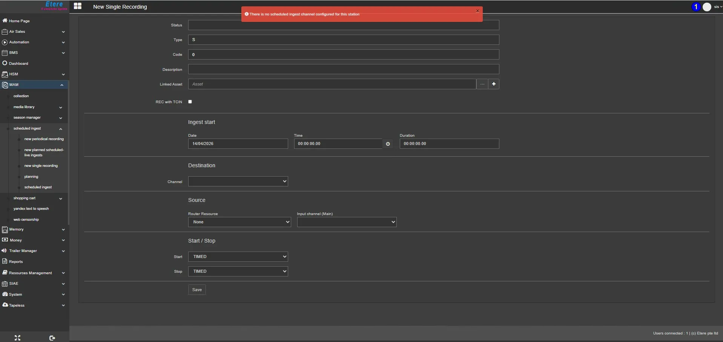The image size is (723, 342).
Task: Open the Start mode TIMED dropdown
Action: [x=238, y=257]
